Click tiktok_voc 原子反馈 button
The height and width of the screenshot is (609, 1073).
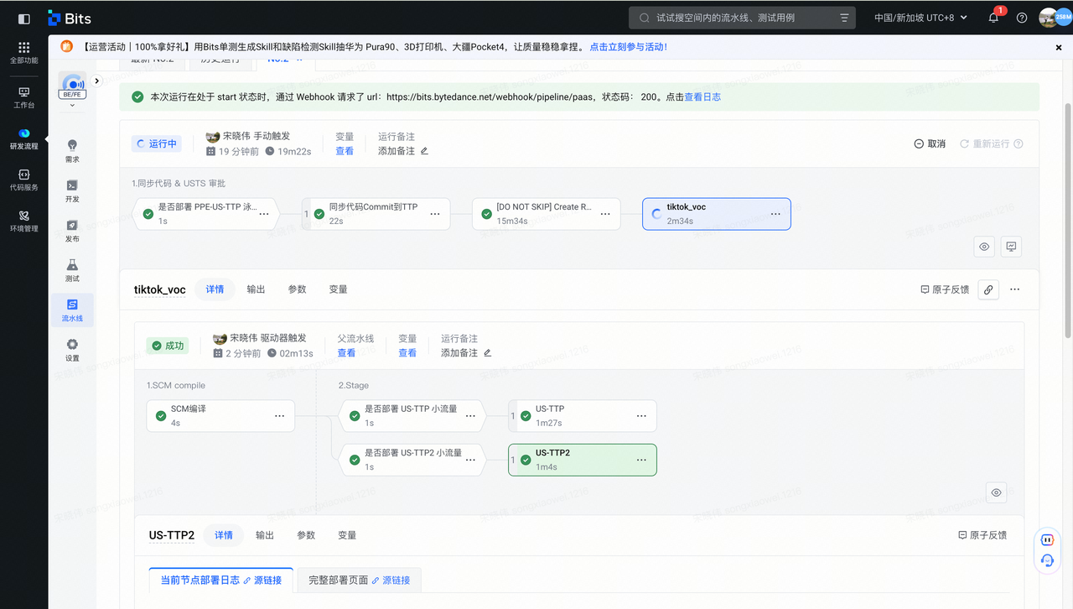(x=945, y=289)
